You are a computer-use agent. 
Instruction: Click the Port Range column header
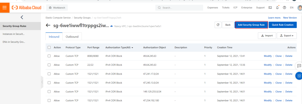(x=93, y=47)
